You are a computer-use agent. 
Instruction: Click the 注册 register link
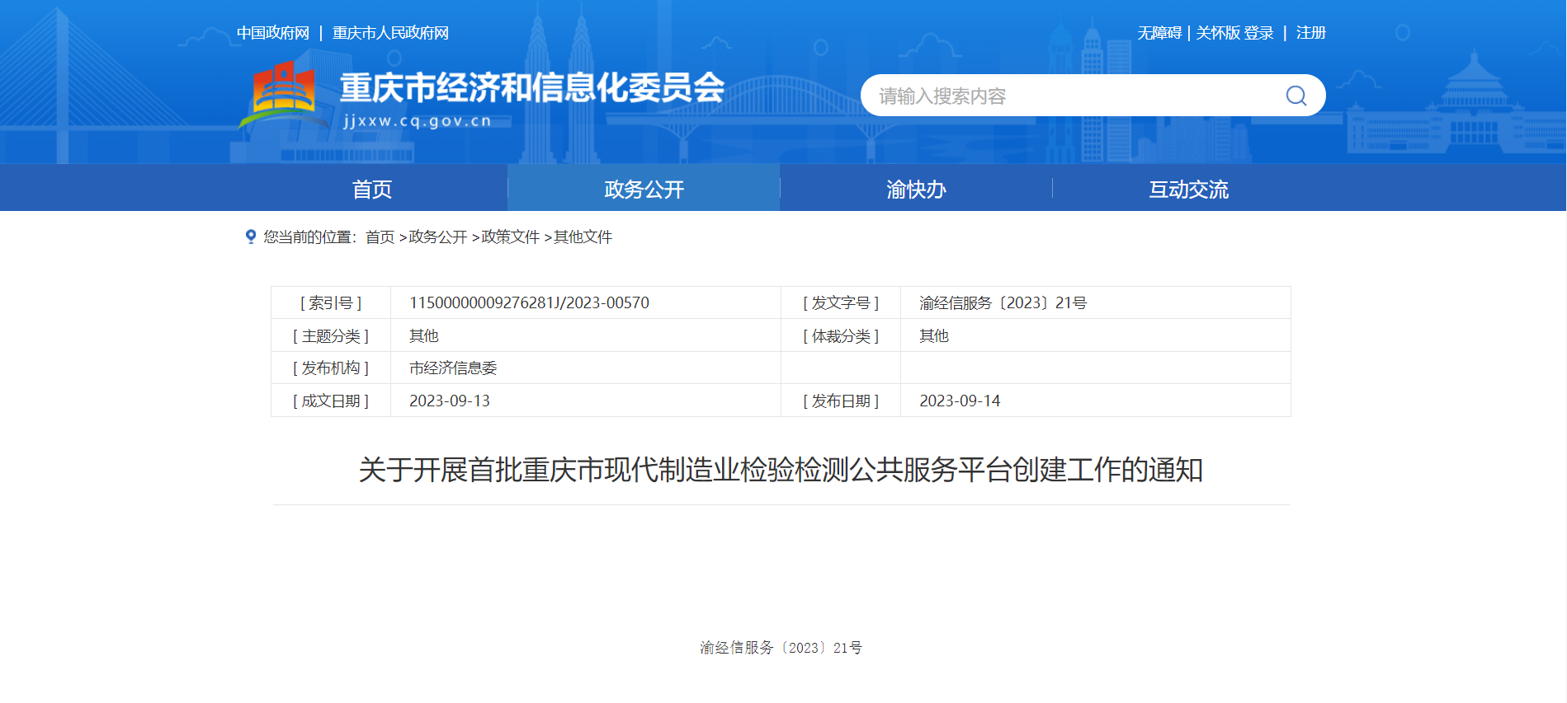pos(1310,33)
